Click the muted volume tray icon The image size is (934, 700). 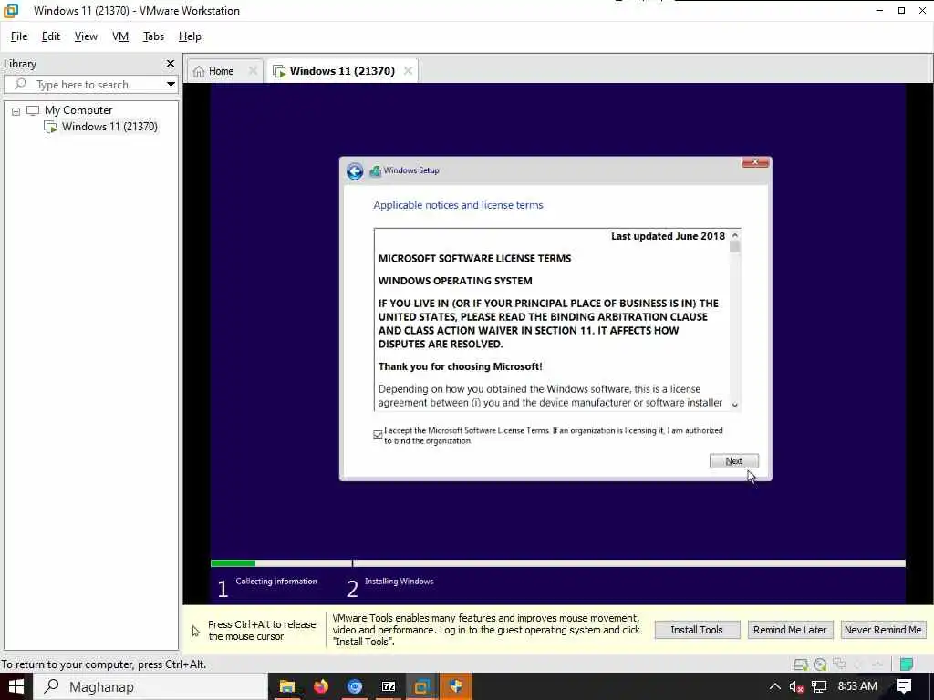tap(796, 687)
